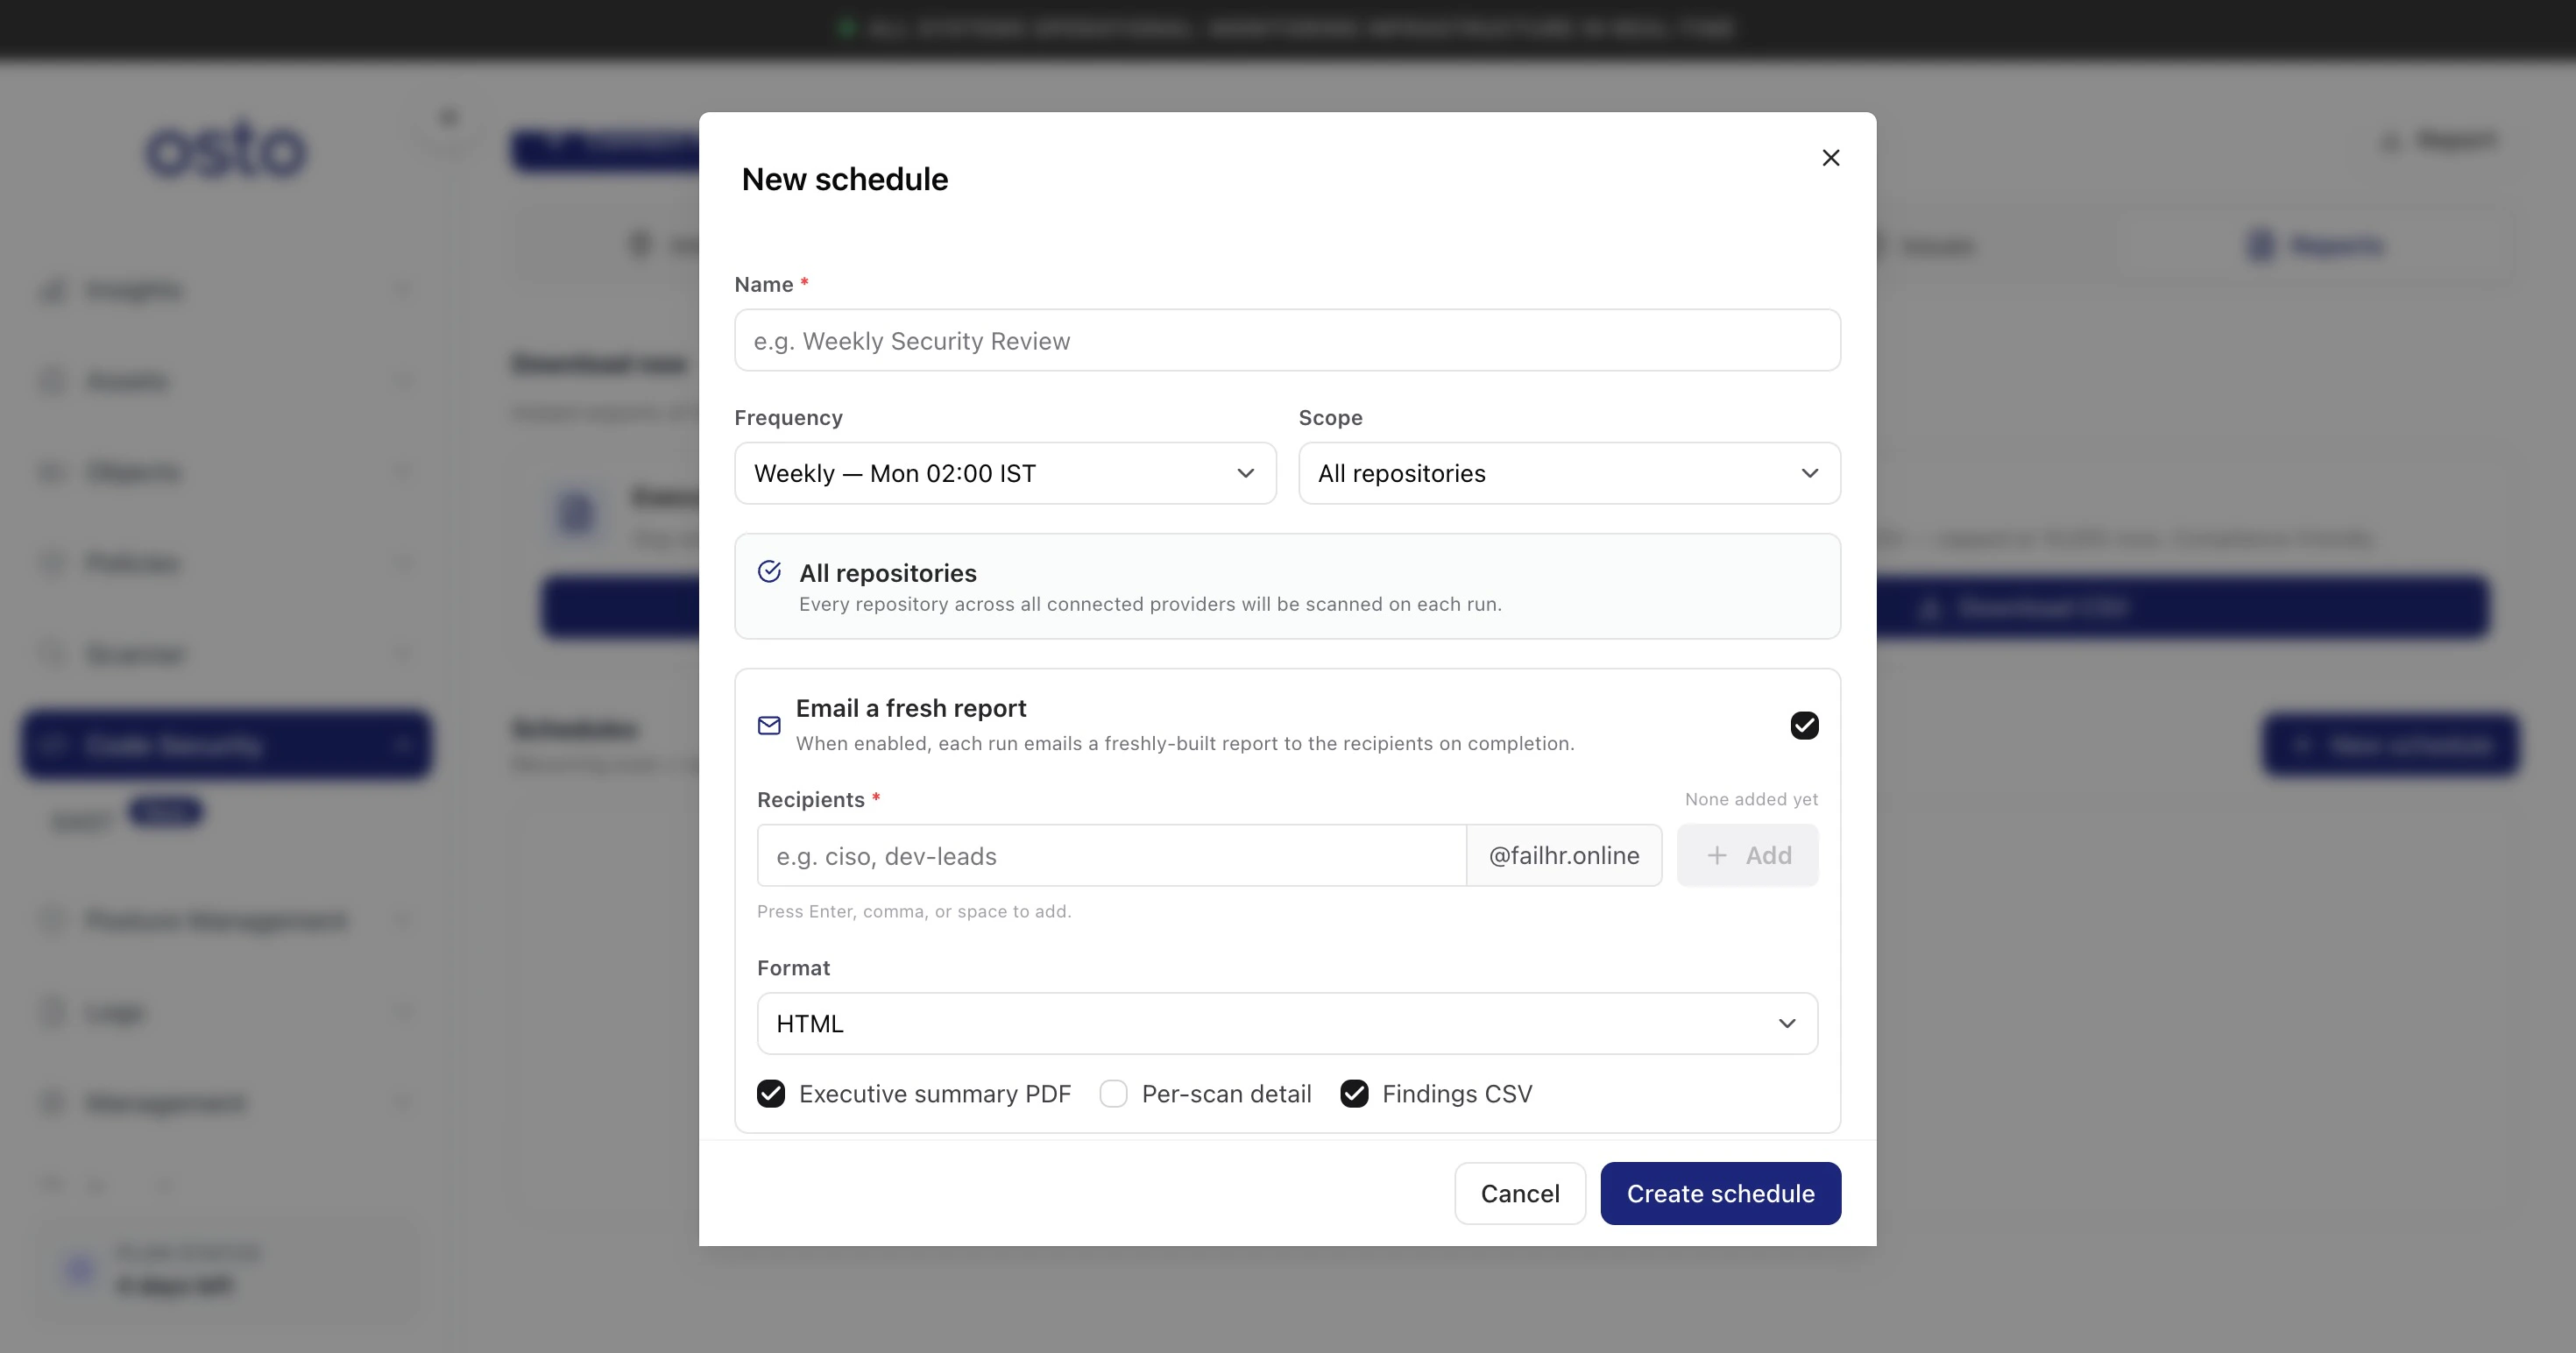The image size is (2576, 1353).
Task: Open the Scope dropdown
Action: click(x=1569, y=473)
